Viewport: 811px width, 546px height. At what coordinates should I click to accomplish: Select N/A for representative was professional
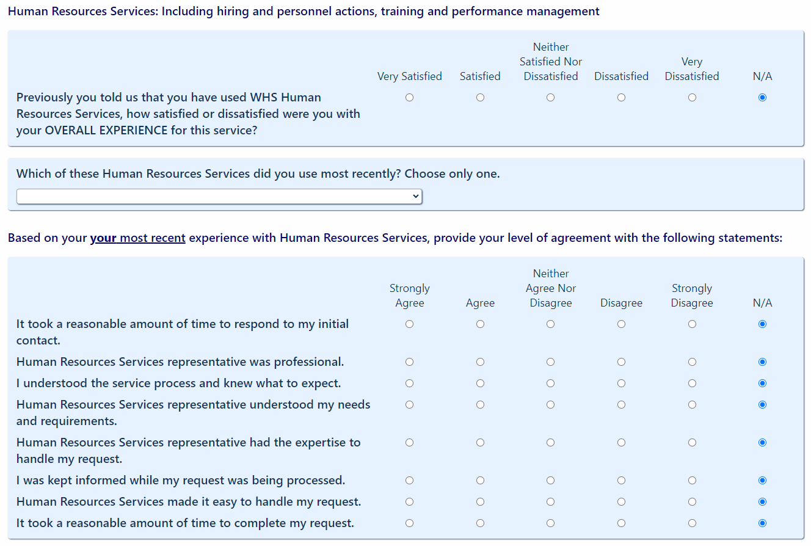point(762,362)
